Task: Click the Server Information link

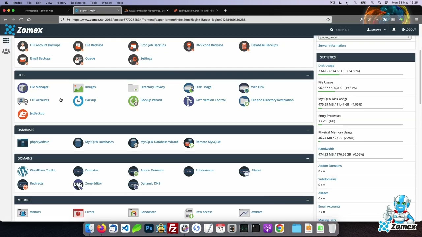Action: pos(332,46)
